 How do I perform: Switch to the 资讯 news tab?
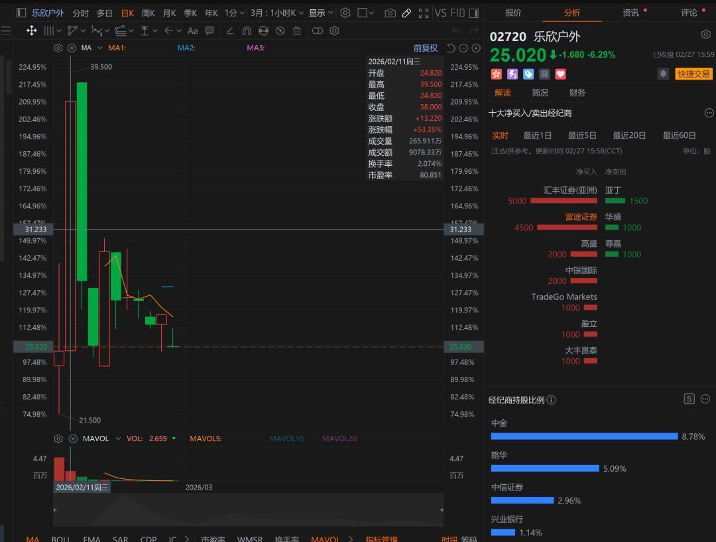631,13
